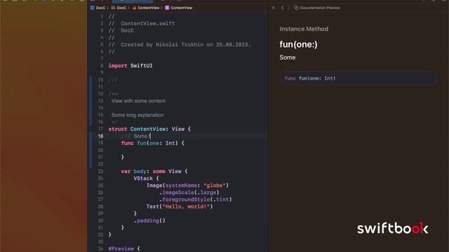Click 'func fun(one: Int) {' in editor

pyautogui.click(x=152, y=143)
